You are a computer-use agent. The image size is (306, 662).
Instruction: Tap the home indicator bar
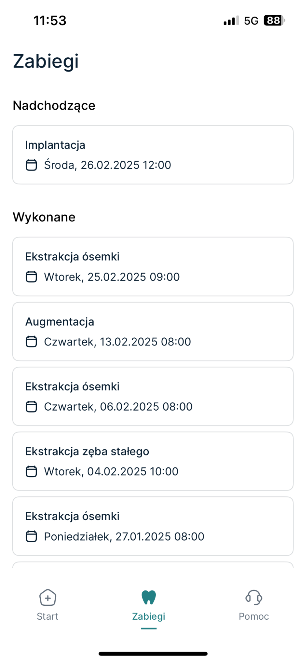(153, 654)
